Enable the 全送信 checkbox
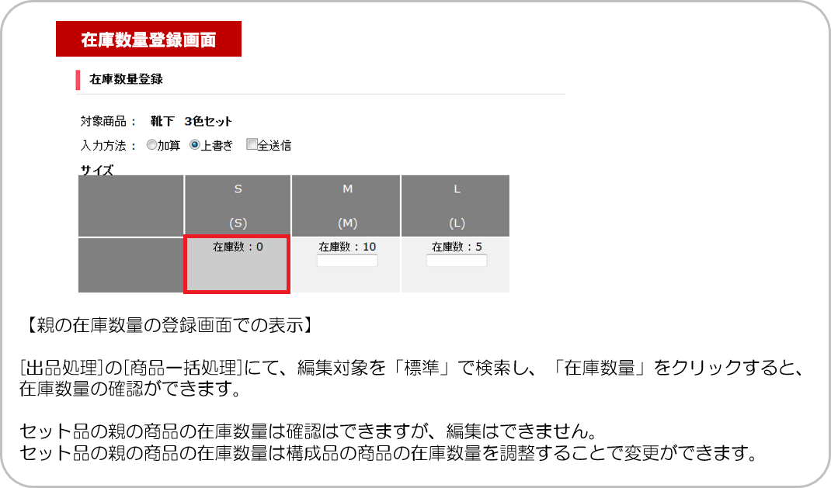The height and width of the screenshot is (488, 831). click(x=252, y=144)
